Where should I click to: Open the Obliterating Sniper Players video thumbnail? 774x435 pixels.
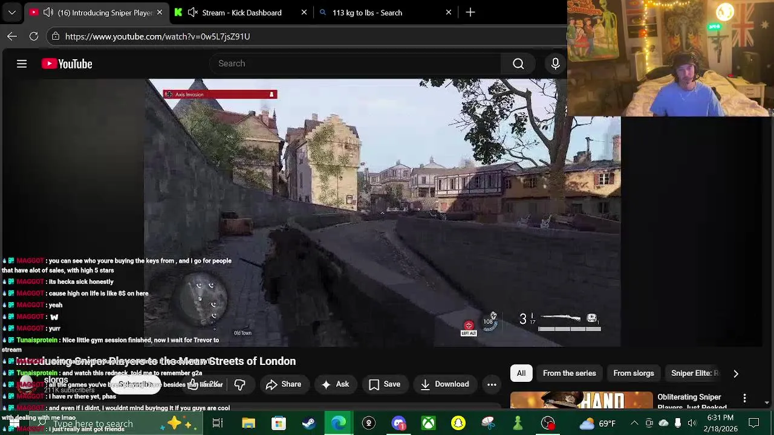tap(582, 401)
